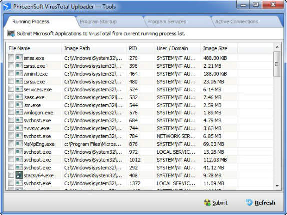Click the PID value 1372
The height and width of the screenshot is (215, 287).
click(x=135, y=183)
